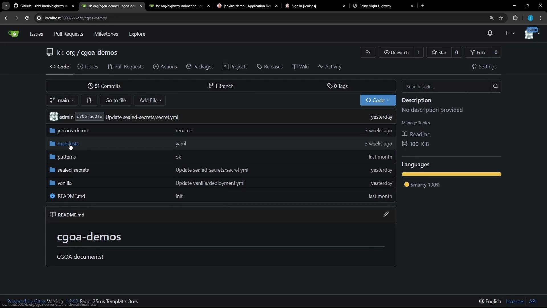Open the 'rename' commit message
The image size is (547, 308).
(x=184, y=131)
